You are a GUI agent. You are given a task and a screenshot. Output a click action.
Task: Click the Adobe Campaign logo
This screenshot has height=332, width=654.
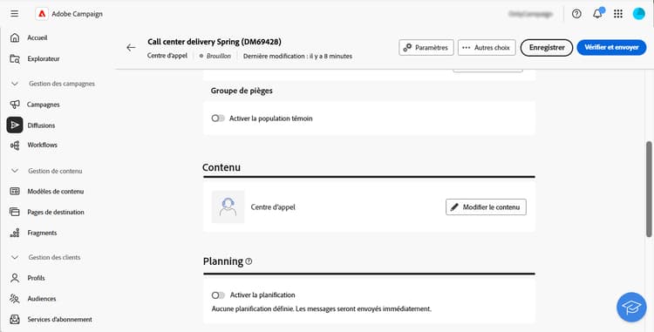42,14
